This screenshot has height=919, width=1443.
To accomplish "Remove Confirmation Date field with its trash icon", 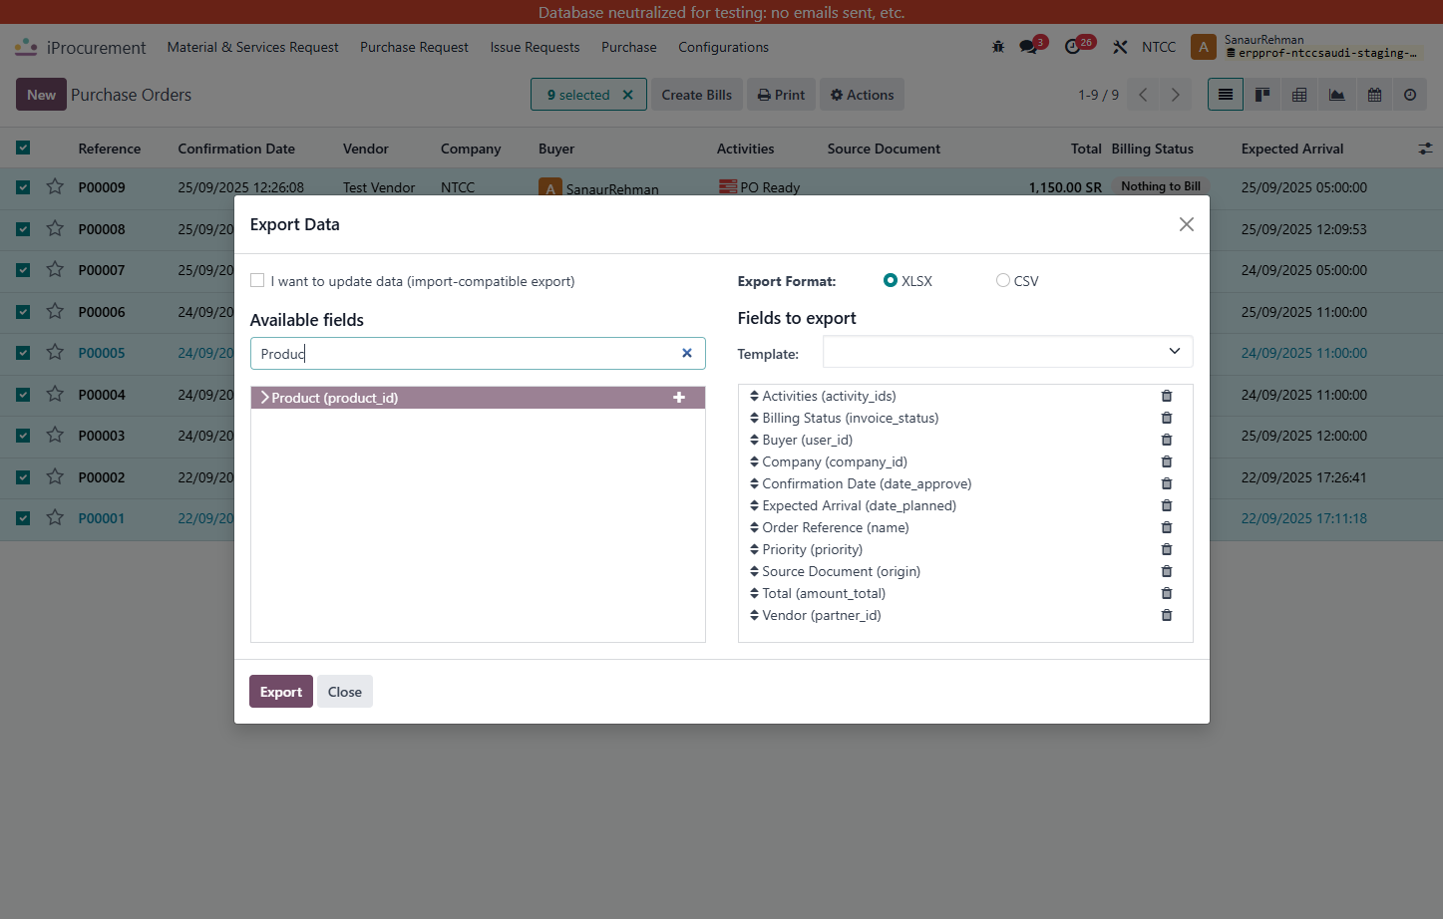I will click(1167, 483).
